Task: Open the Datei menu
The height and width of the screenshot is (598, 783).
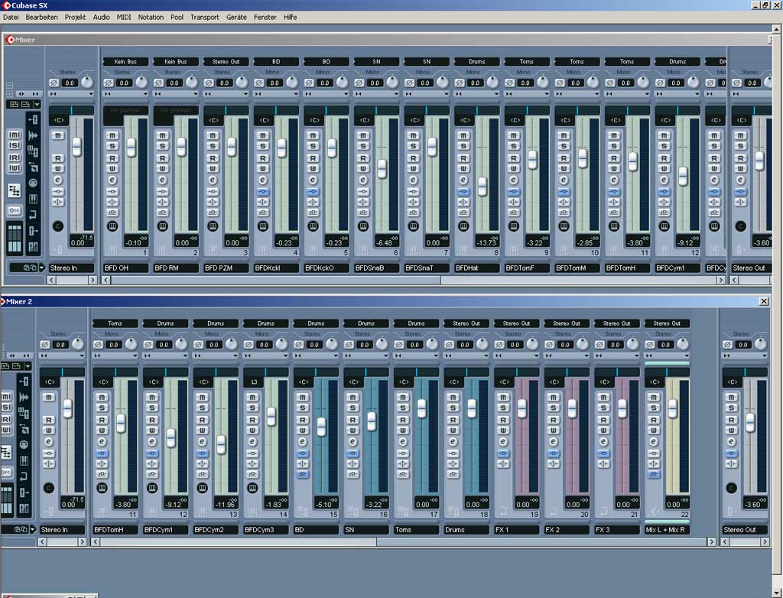Action: point(11,17)
